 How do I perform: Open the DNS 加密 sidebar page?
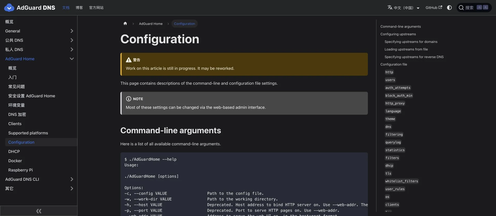[17, 114]
